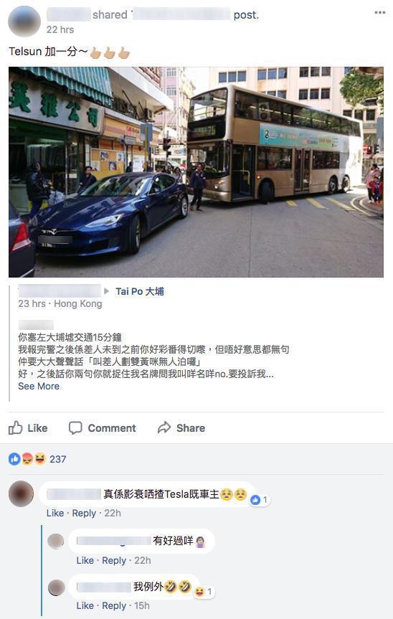Open the first commenter's avatar
393x619 pixels.
point(22,493)
